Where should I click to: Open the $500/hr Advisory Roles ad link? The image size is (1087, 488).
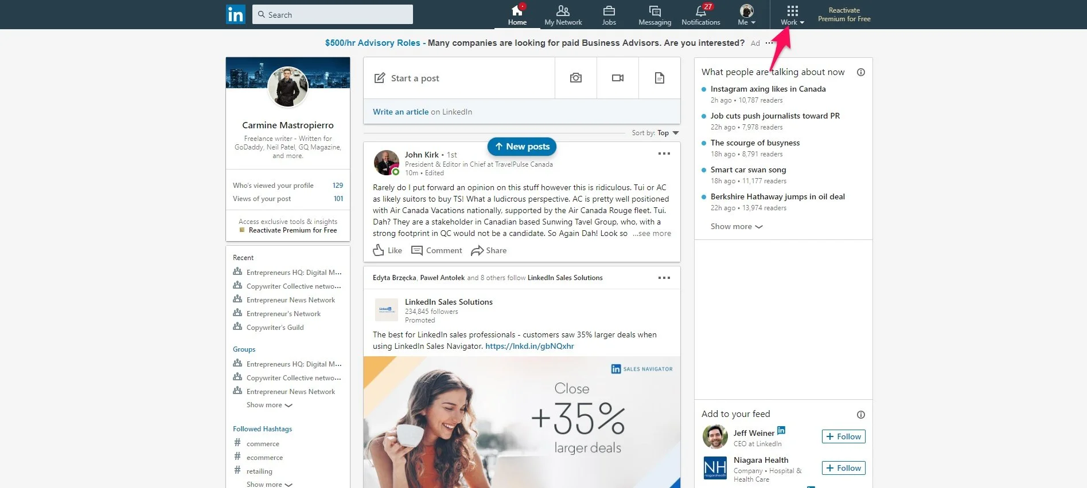pos(372,43)
